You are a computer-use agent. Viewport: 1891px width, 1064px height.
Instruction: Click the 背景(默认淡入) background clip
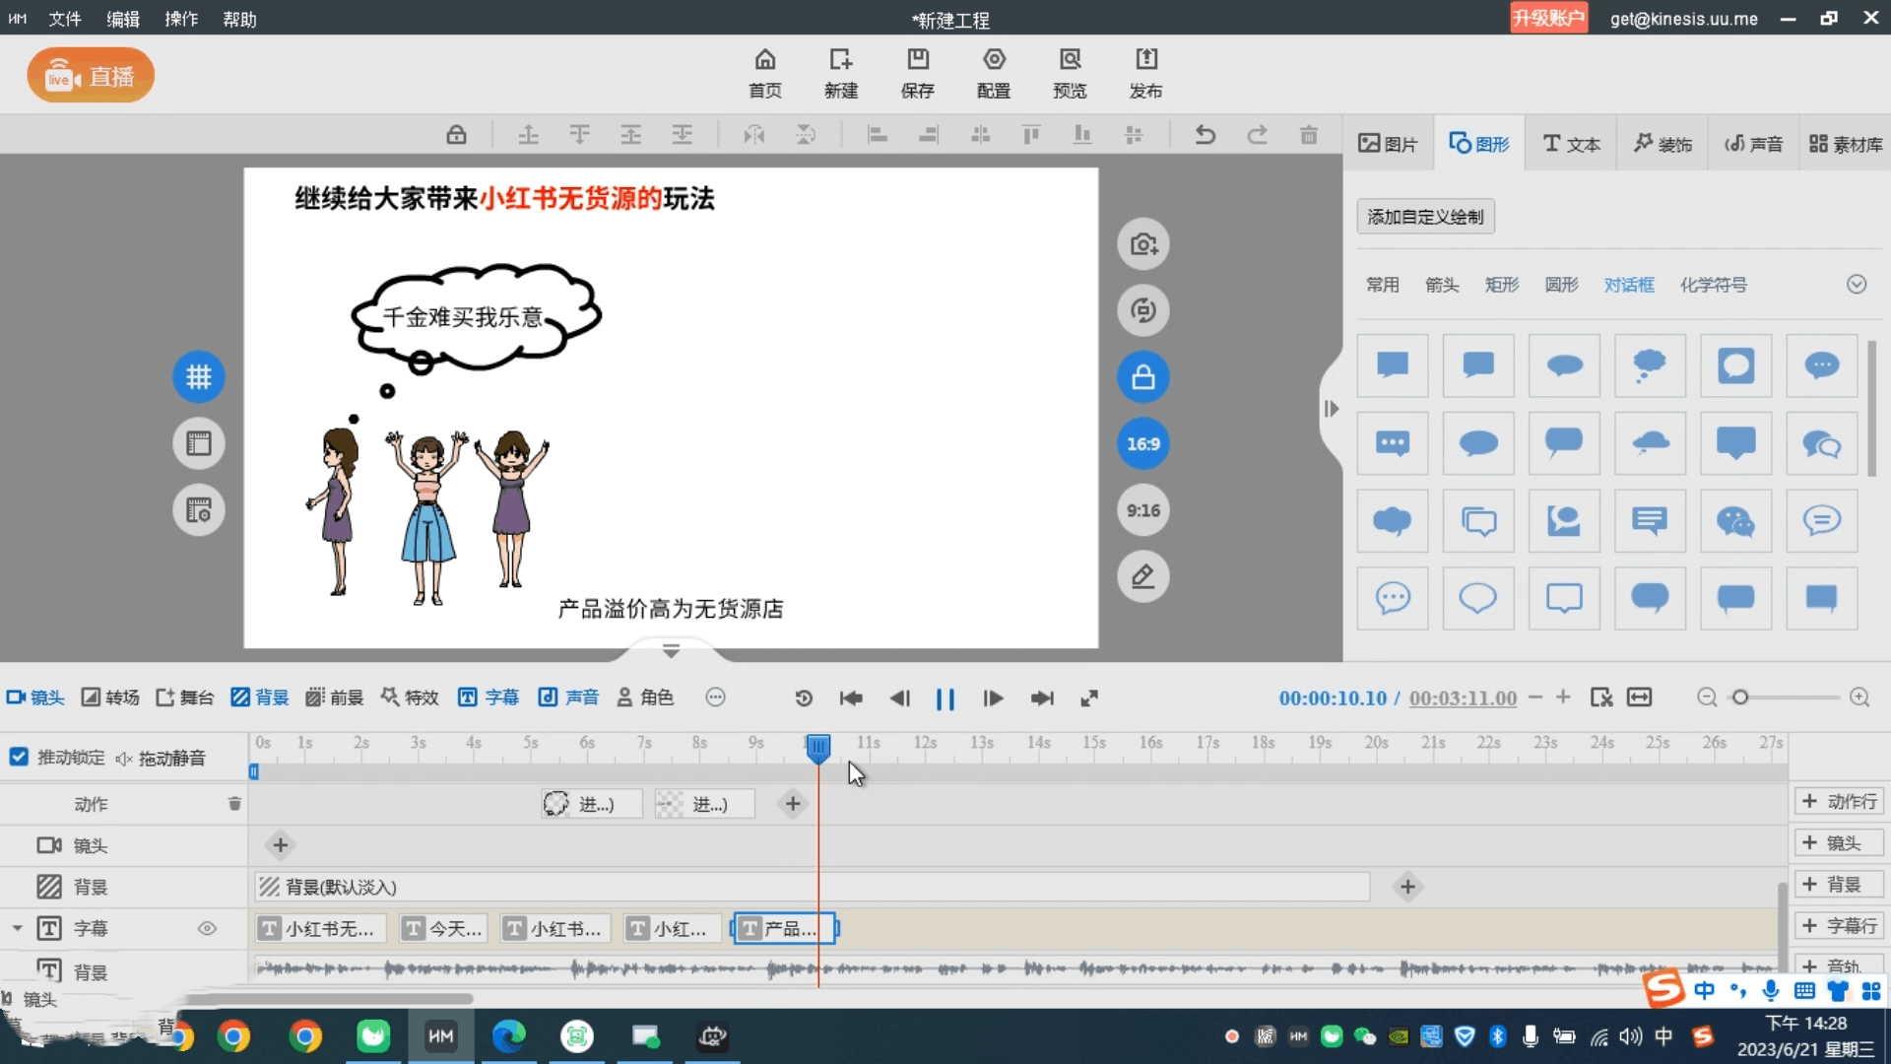pyautogui.click(x=812, y=887)
